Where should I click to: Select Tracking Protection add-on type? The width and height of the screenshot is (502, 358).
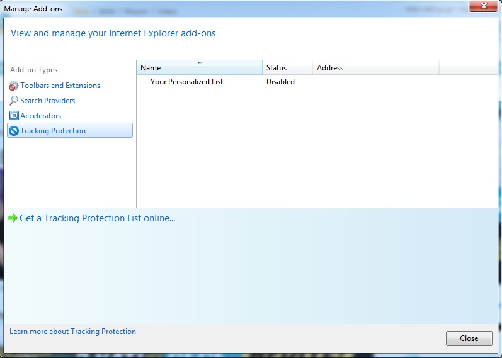(x=70, y=130)
